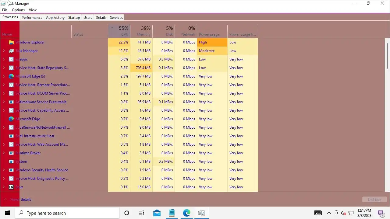Click the Task Manager taskbar icon
Viewport: 390px width, 219px height.
201,213
